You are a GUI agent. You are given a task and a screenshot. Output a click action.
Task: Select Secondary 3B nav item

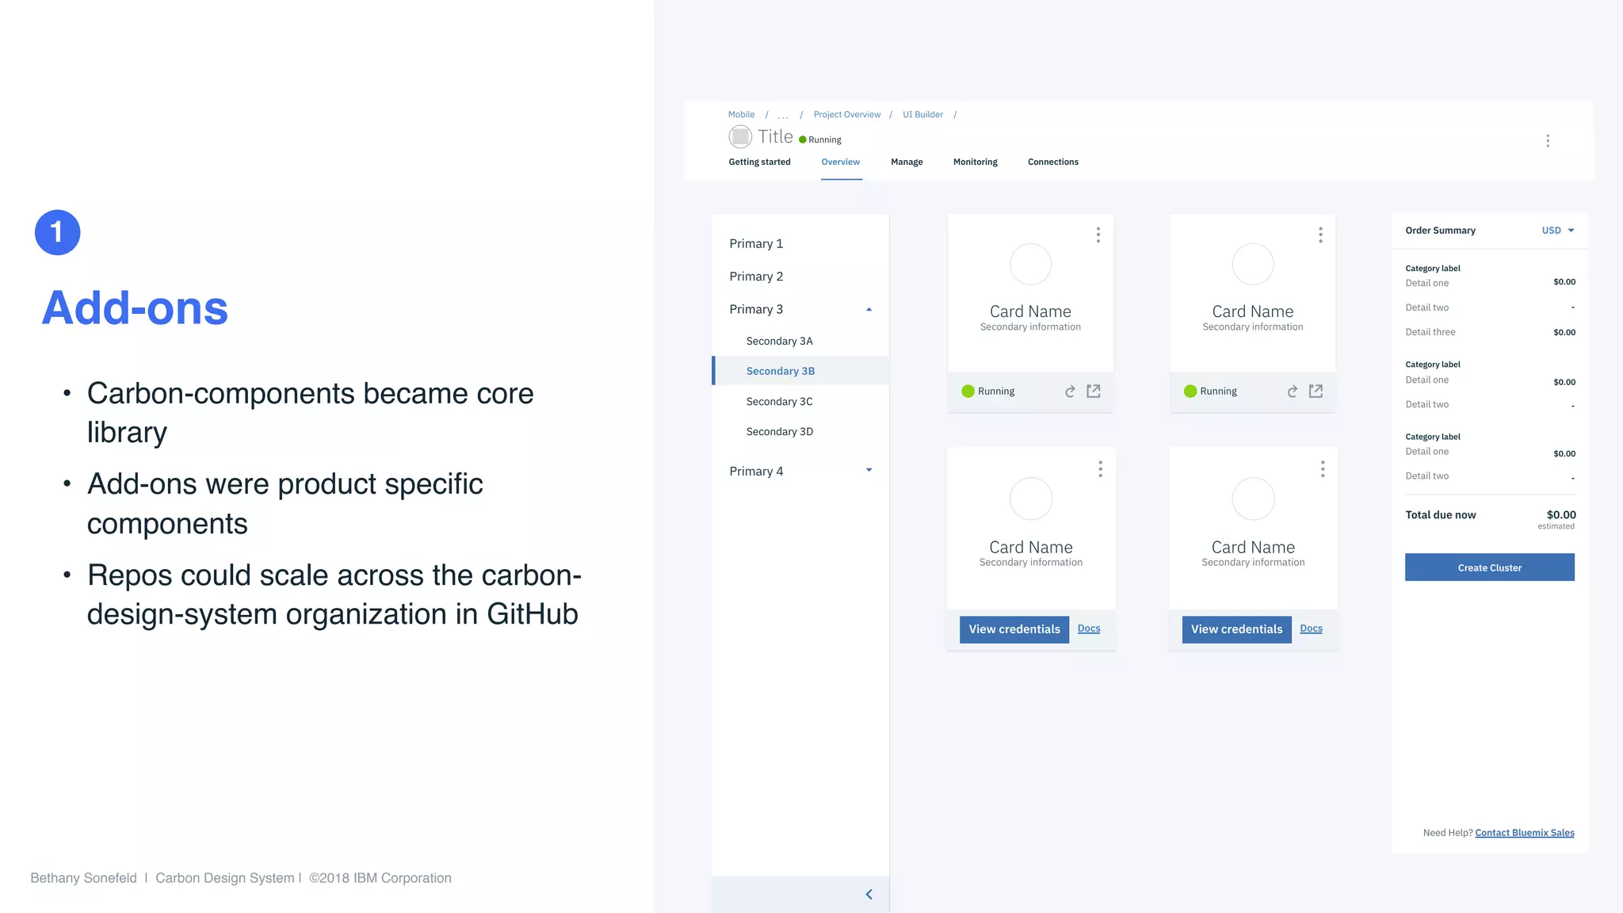pos(800,371)
